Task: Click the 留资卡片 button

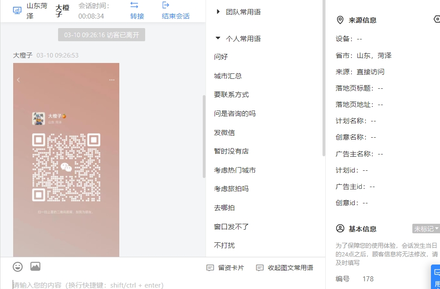Action: (x=225, y=268)
